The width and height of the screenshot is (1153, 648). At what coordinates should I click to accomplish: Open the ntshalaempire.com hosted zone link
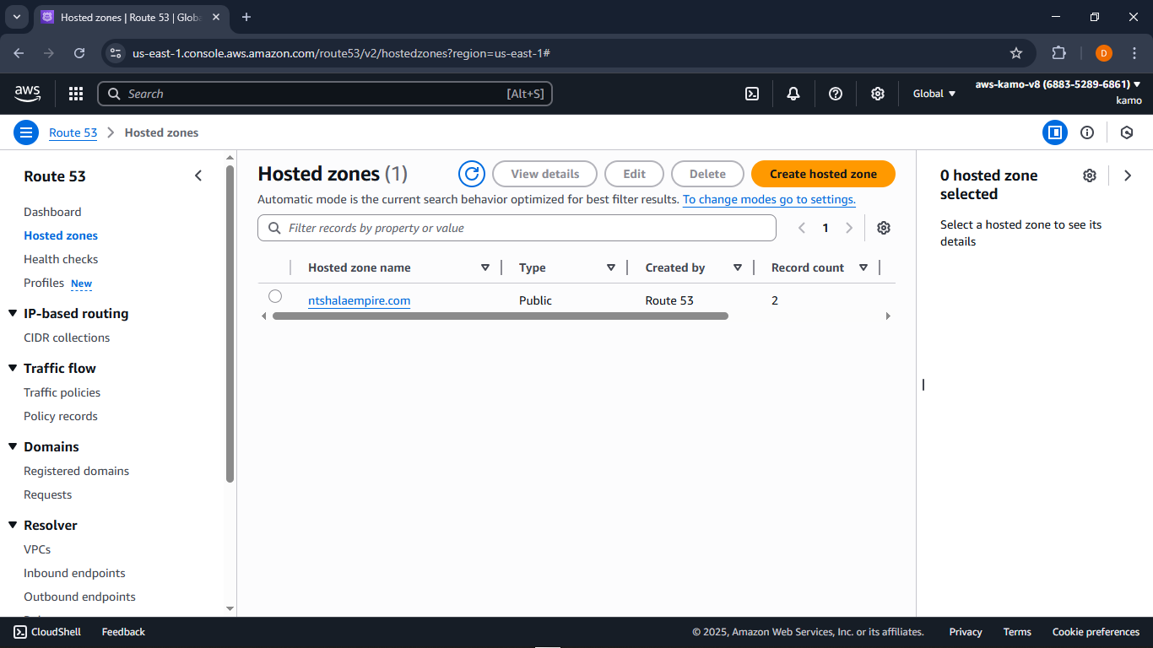click(359, 300)
